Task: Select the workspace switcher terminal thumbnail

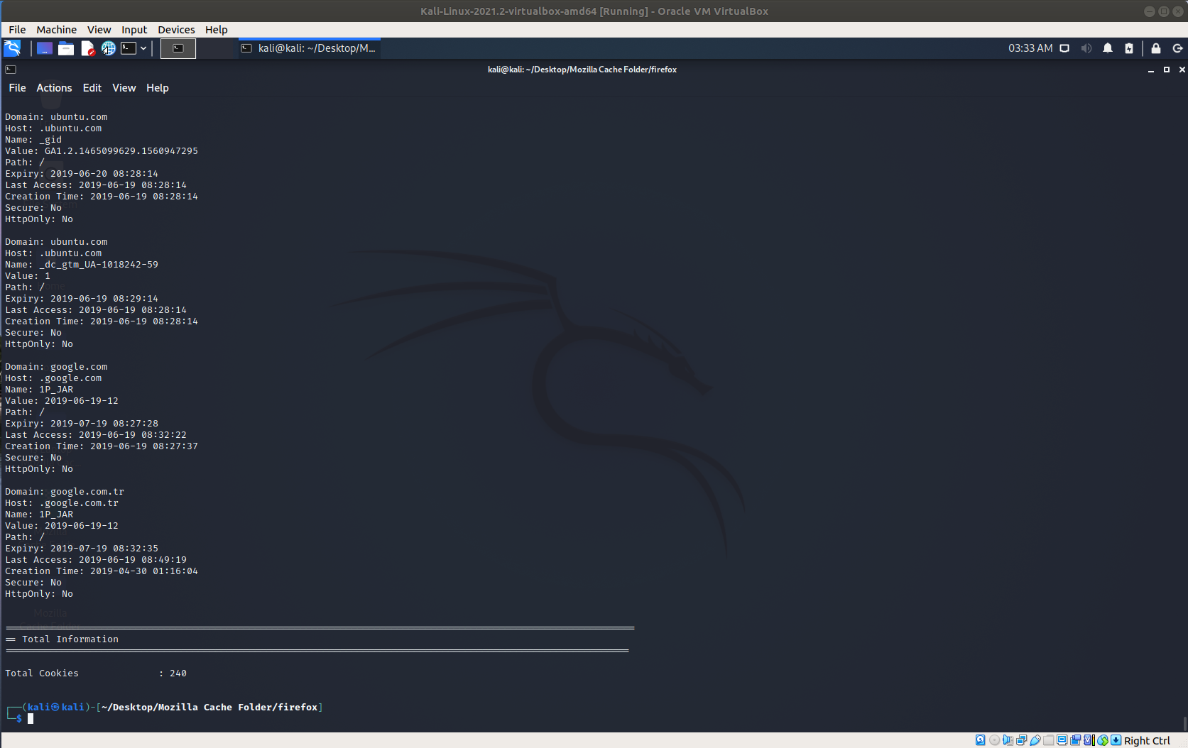Action: pos(178,48)
